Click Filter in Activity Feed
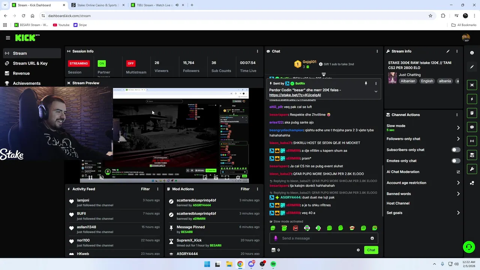This screenshot has height=270, width=480. click(x=145, y=189)
